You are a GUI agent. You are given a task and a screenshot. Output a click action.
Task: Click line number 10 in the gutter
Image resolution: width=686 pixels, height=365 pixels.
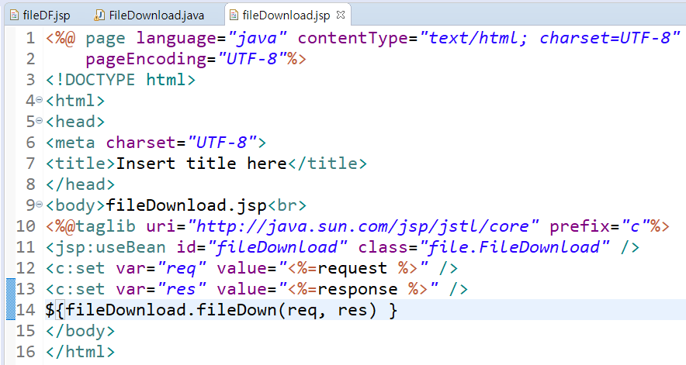(x=26, y=226)
